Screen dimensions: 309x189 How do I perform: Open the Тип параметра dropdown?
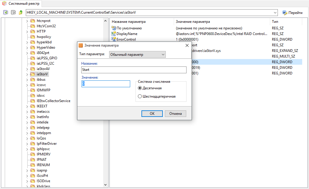137,55
